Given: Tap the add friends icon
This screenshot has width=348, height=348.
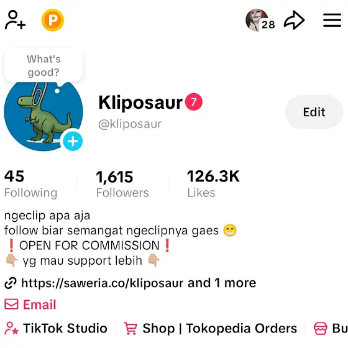Looking at the screenshot, I should coord(15,20).
